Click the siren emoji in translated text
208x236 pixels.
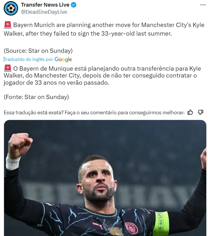click(x=8, y=68)
